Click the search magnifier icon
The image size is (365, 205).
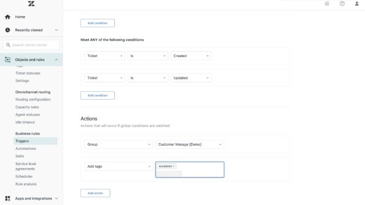pyautogui.click(x=8, y=45)
